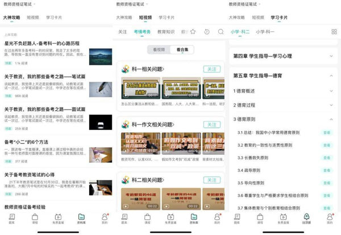
Task: Open article 关于备考教资笔试的心得
Action: [x=30, y=175]
